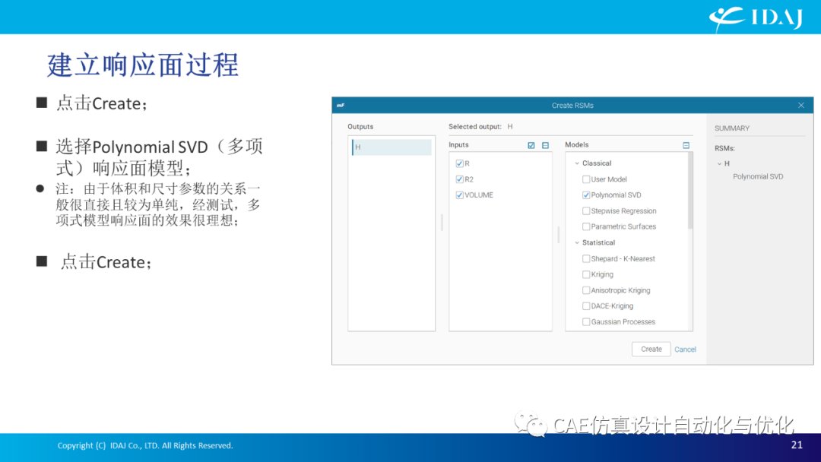The height and width of the screenshot is (462, 821).
Task: Check the Kriging model checkbox
Action: pyautogui.click(x=586, y=274)
